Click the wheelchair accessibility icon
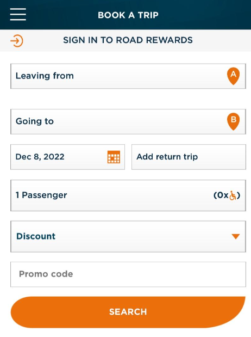251x337 pixels. [233, 195]
